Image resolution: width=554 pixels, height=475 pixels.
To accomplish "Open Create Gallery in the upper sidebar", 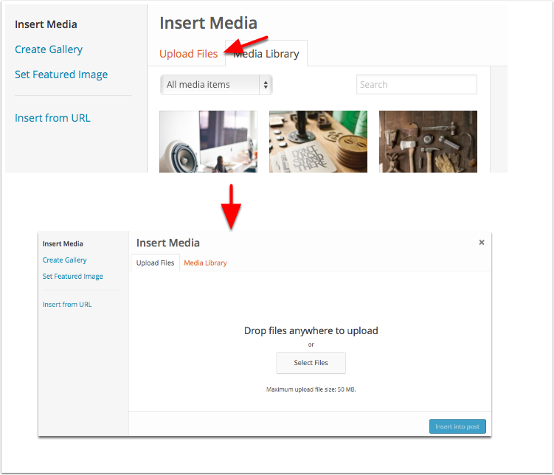I will click(x=49, y=49).
